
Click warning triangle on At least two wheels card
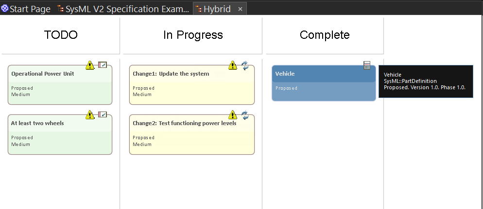point(90,114)
